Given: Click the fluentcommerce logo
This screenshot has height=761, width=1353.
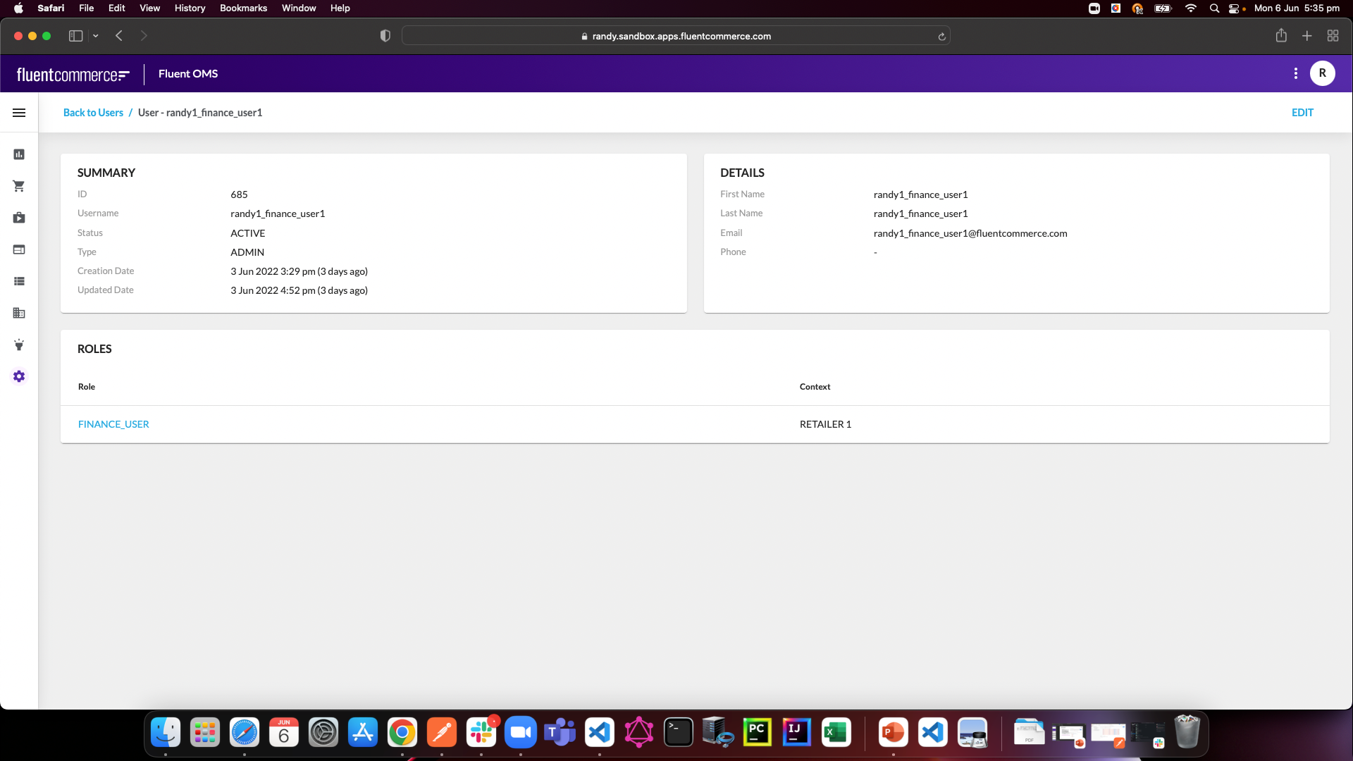Looking at the screenshot, I should 73,74.
